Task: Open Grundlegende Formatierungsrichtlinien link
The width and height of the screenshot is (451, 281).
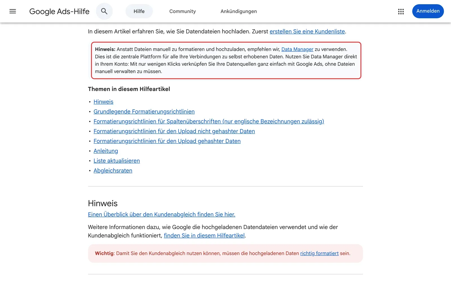Action: [144, 112]
